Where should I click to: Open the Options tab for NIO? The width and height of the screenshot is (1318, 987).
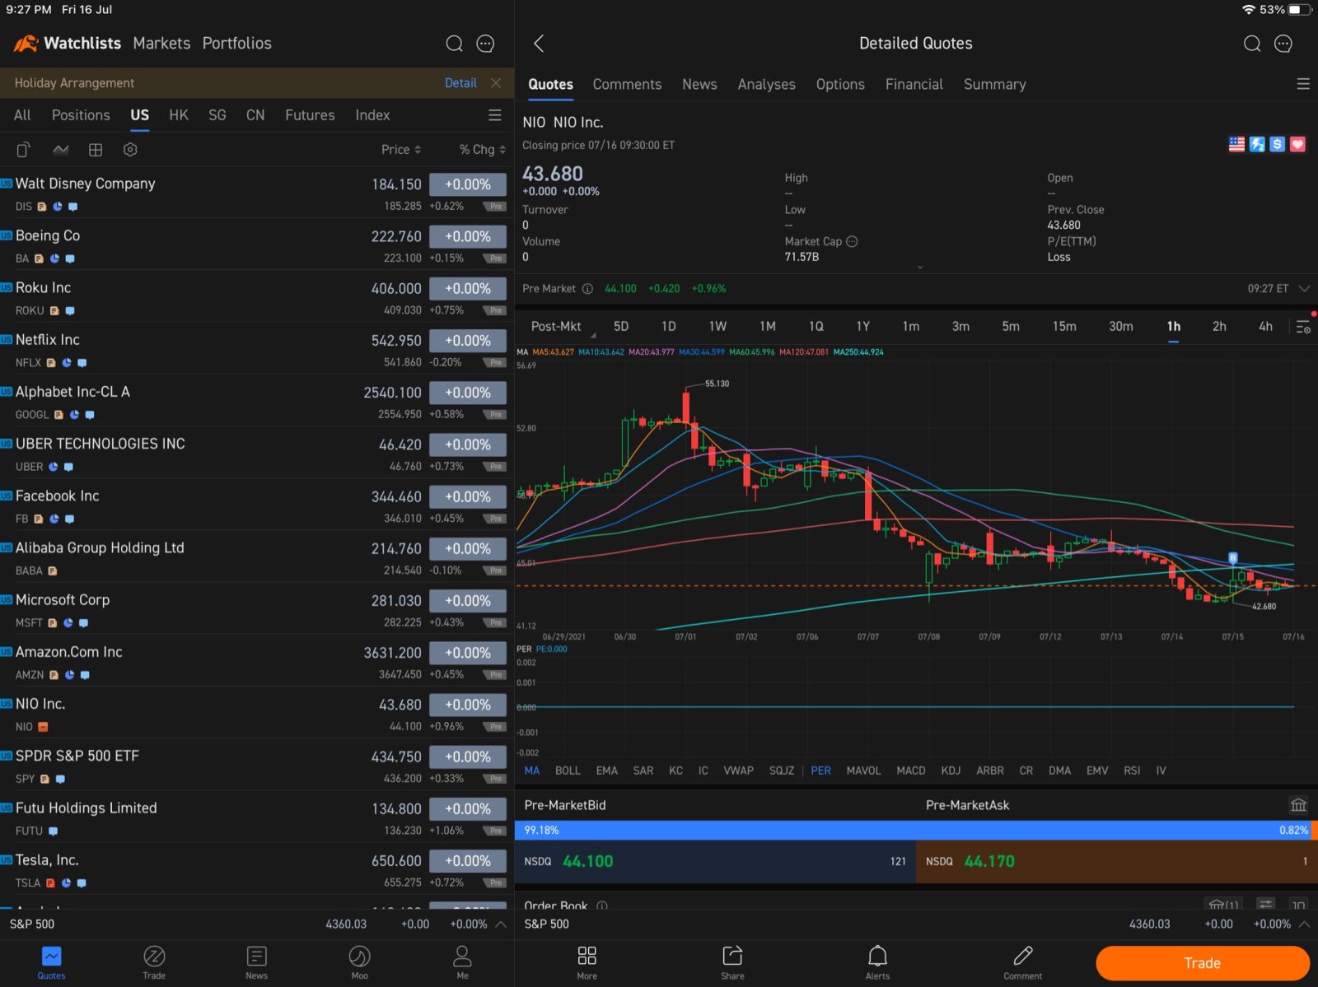(840, 84)
